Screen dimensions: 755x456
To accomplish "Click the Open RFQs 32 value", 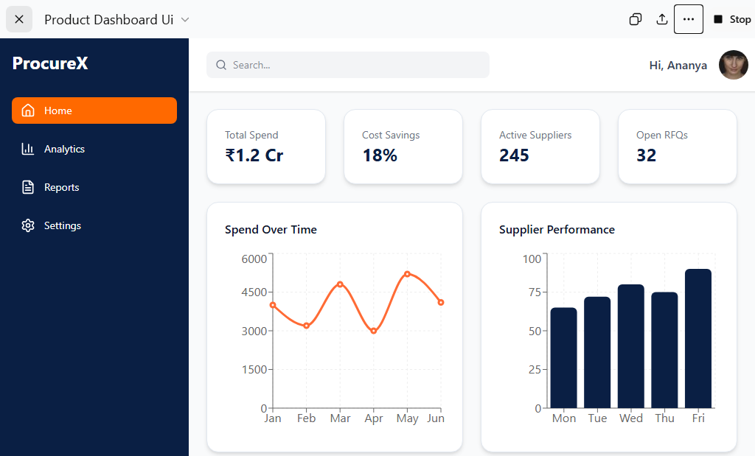I will point(646,155).
